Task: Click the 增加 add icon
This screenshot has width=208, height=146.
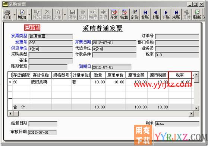Action: pyautogui.click(x=22, y=15)
